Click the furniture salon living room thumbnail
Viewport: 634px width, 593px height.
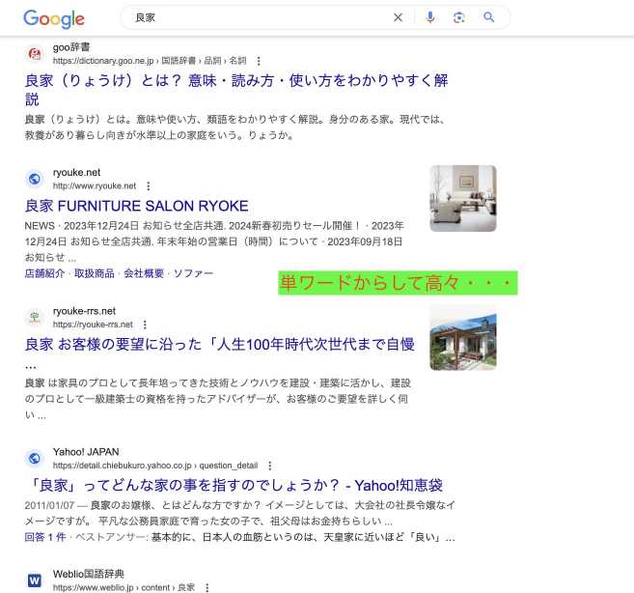click(463, 198)
